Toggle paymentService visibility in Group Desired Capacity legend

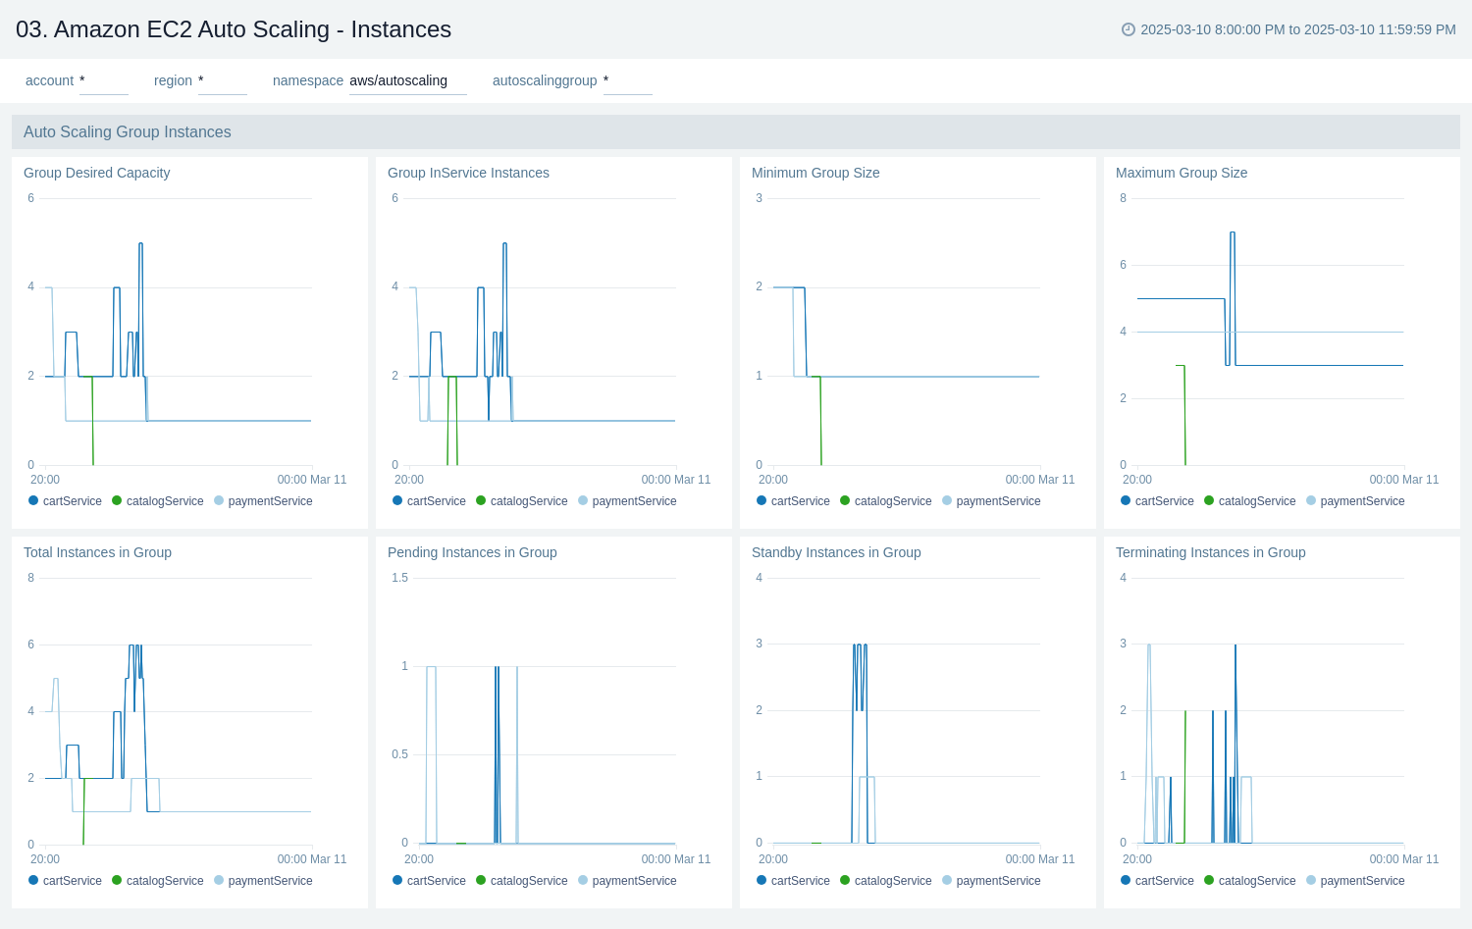(218, 501)
